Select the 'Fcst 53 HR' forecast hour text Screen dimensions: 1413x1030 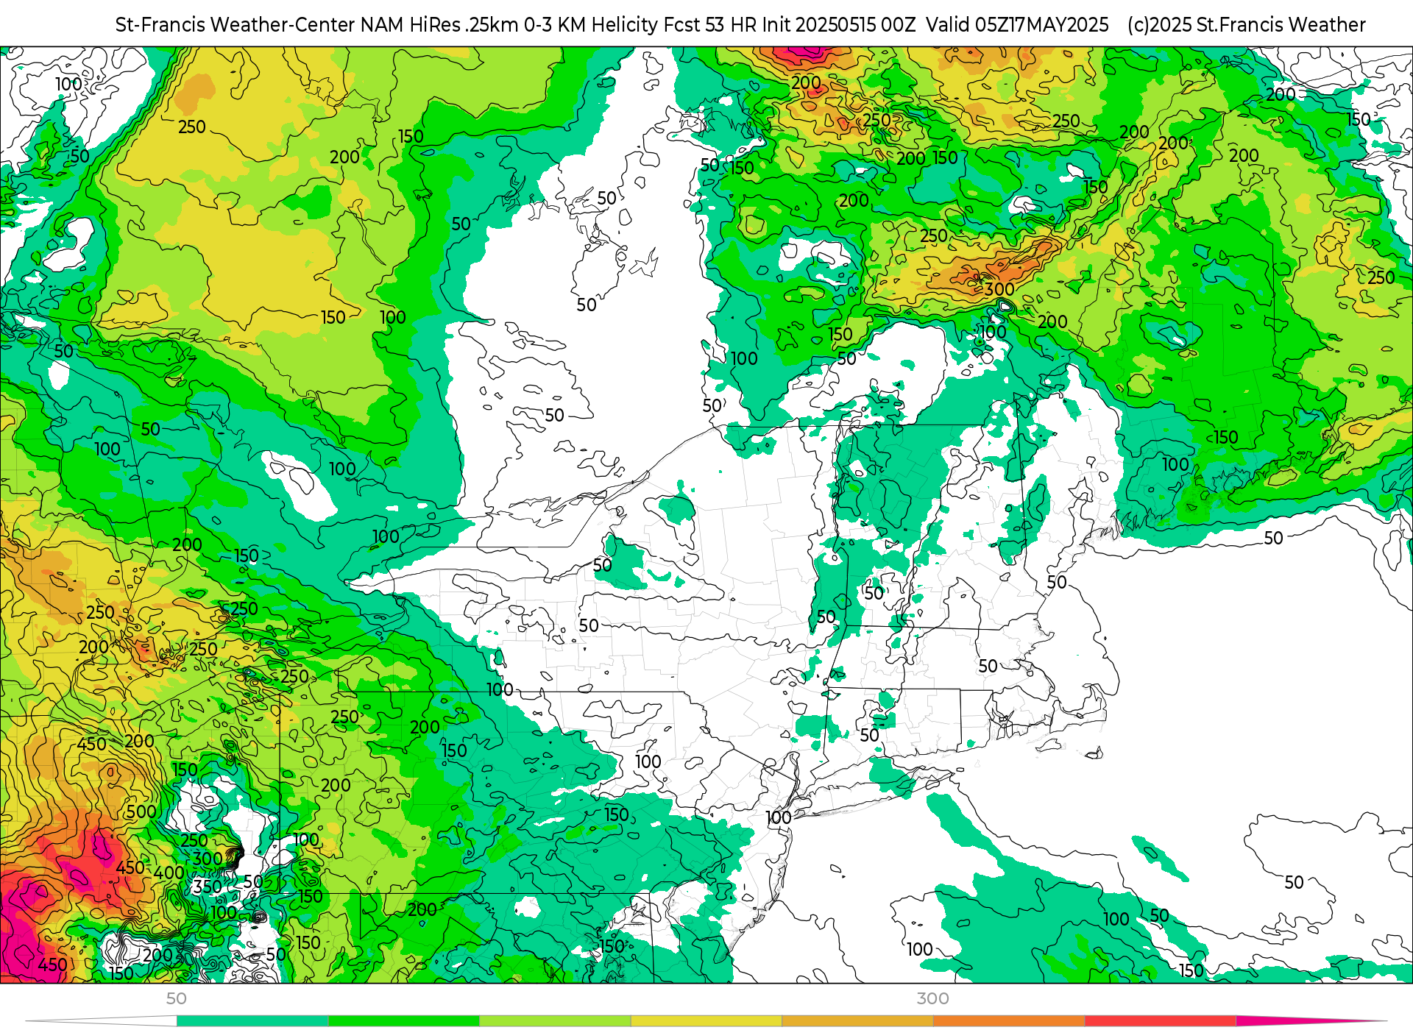(709, 25)
